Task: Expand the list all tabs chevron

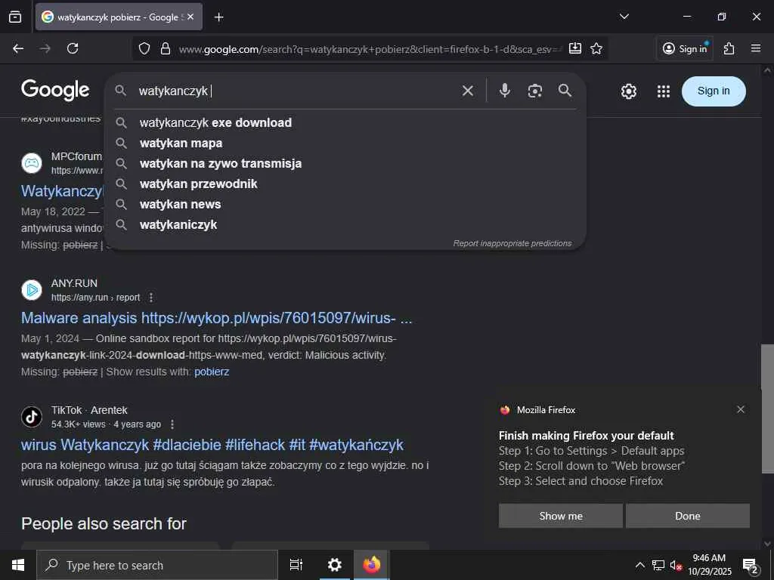Action: 624,17
